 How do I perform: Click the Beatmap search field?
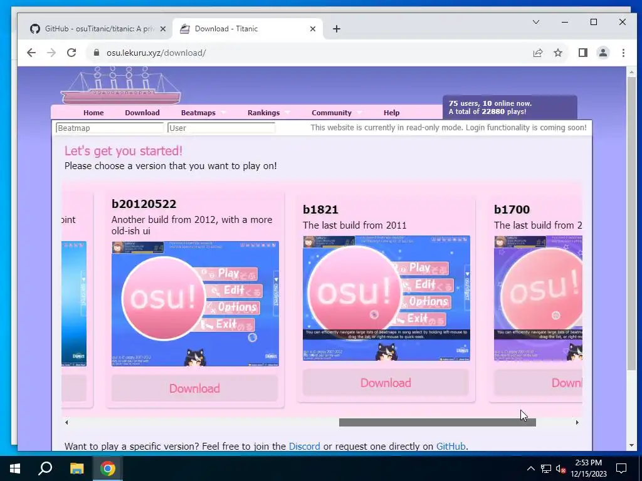tap(110, 128)
